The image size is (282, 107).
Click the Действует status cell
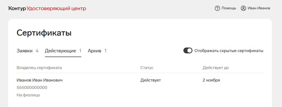(150, 80)
